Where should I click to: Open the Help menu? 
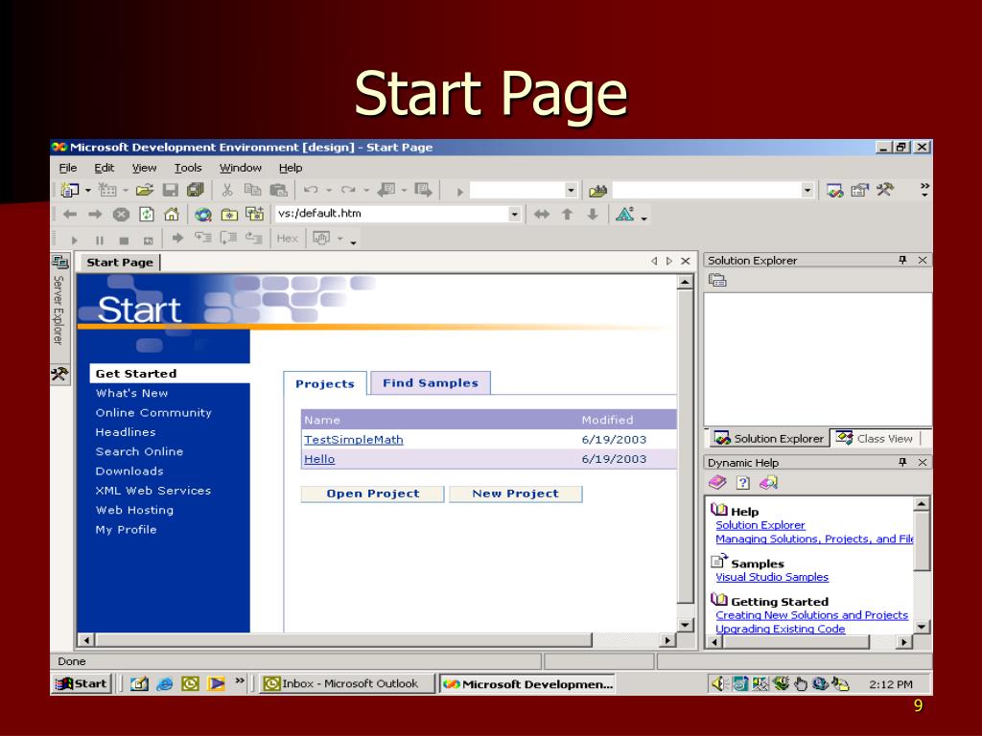[291, 168]
